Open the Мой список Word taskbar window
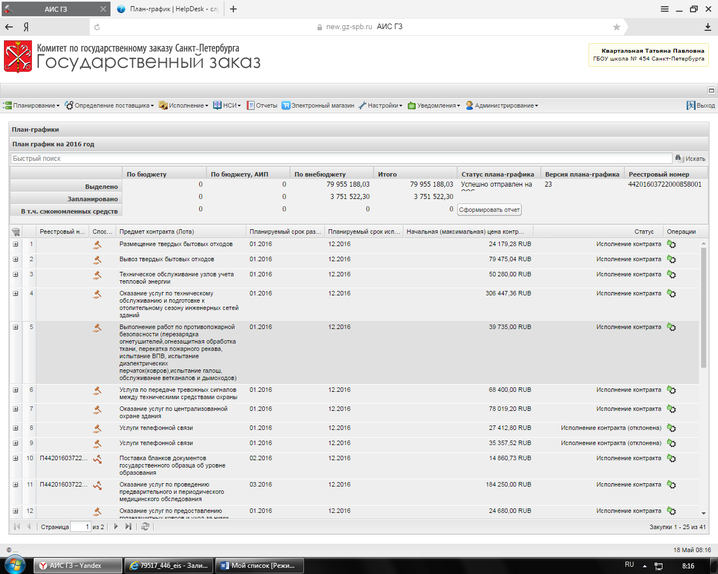 coord(260,566)
